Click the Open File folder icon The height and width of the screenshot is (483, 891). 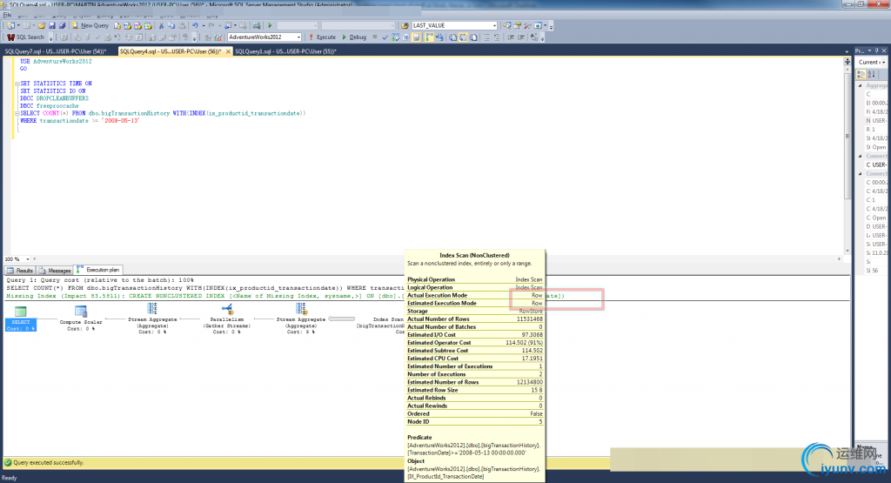[x=42, y=25]
